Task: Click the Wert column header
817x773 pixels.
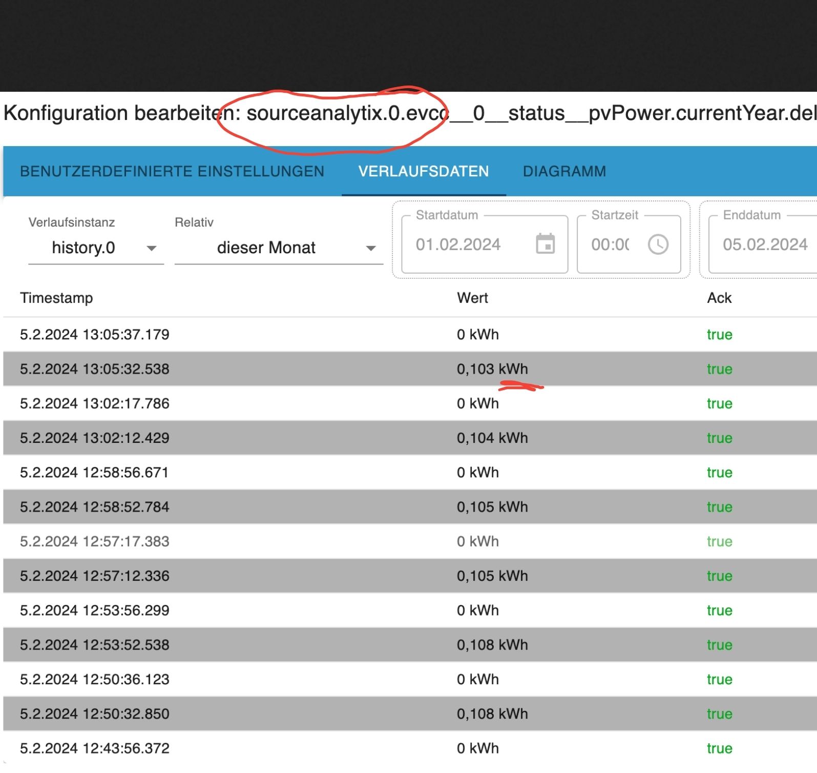Action: pos(472,298)
